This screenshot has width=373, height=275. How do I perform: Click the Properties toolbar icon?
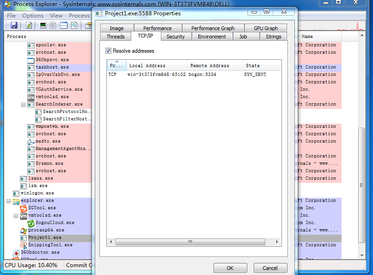pyautogui.click(x=88, y=25)
